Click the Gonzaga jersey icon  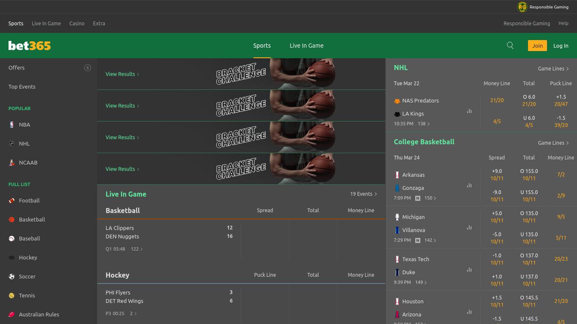point(397,188)
